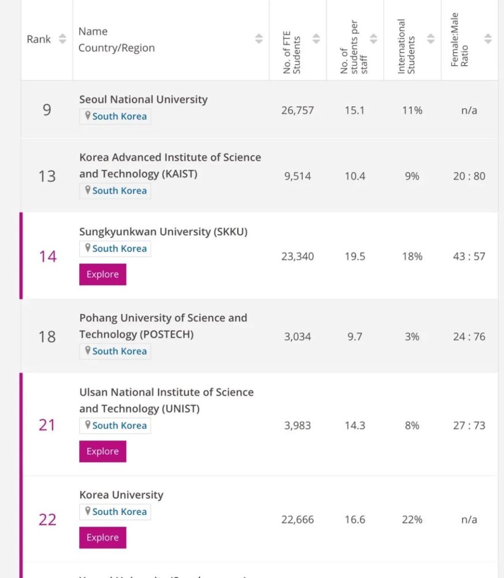The height and width of the screenshot is (578, 504).
Task: Click the rank number 14 for SKKU
Action: tap(47, 256)
